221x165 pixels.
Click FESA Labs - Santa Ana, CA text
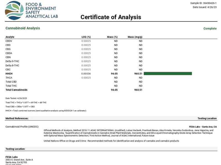202,127
